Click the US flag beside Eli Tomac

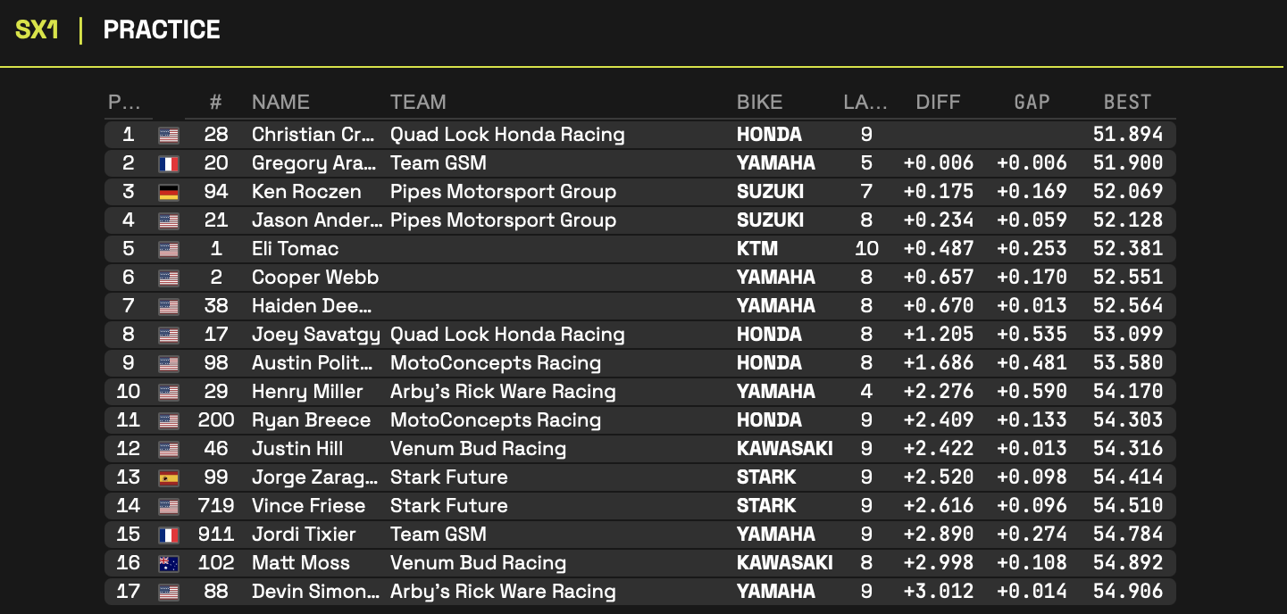pyautogui.click(x=169, y=249)
